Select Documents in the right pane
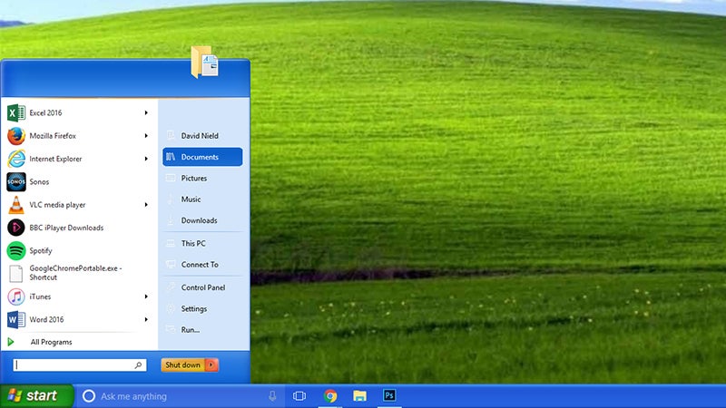This screenshot has width=726, height=408. (202, 157)
